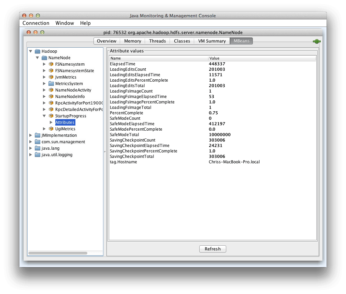346x294 pixels.
Task: Click the NameNodeInfo MBean icon
Action: [51, 96]
